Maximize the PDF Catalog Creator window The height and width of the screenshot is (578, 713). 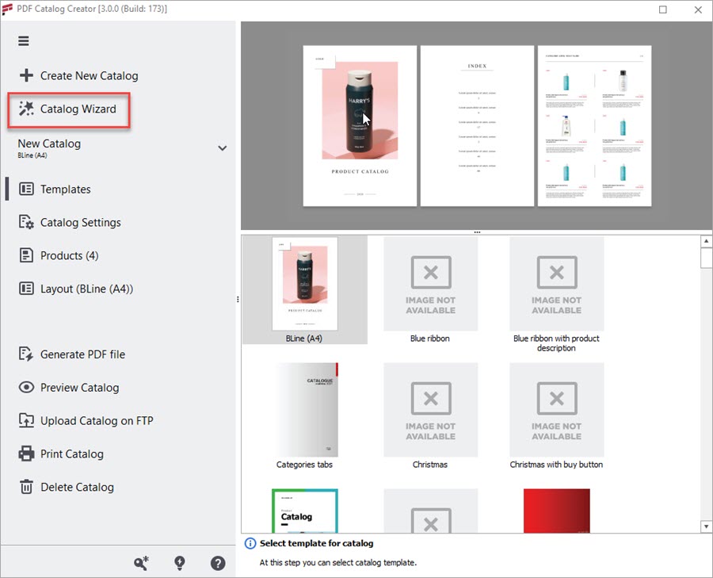(663, 10)
